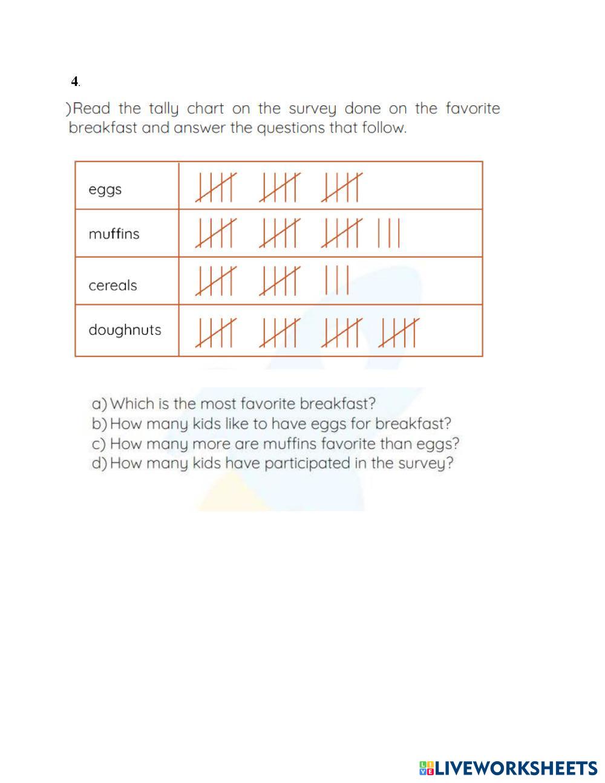Image resolution: width=605 pixels, height=783 pixels.
Task: Click the 'Read the tally chart' instruction text
Action: (x=283, y=118)
